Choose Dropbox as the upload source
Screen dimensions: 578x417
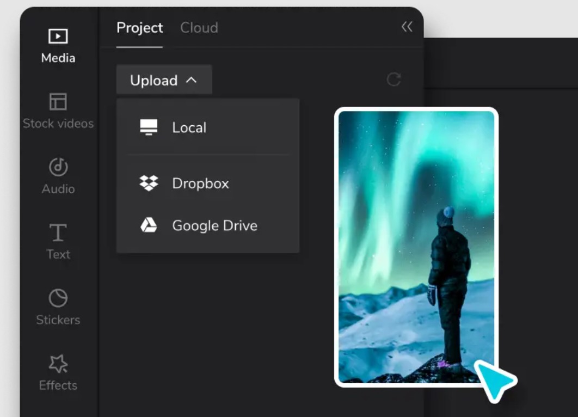[200, 183]
